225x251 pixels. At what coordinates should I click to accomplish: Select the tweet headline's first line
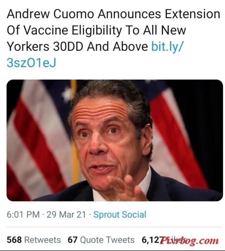click(114, 14)
